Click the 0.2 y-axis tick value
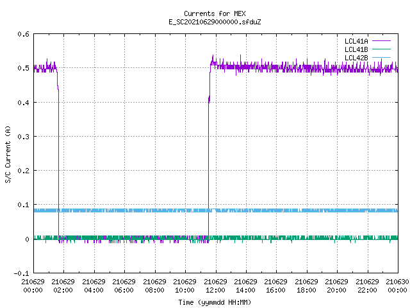410x308 pixels. coord(24,171)
